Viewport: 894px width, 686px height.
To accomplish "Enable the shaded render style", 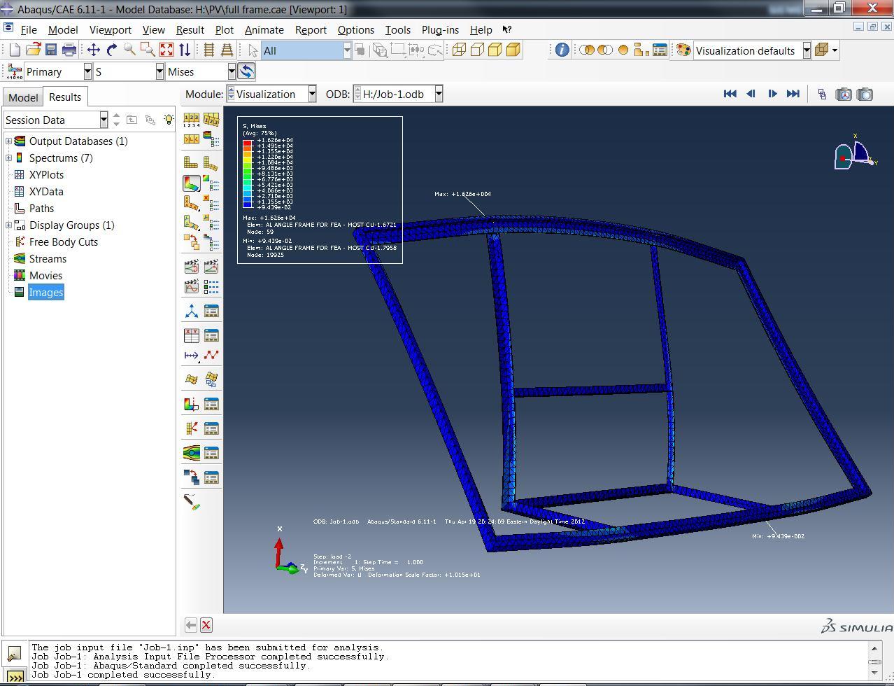I will tap(513, 50).
